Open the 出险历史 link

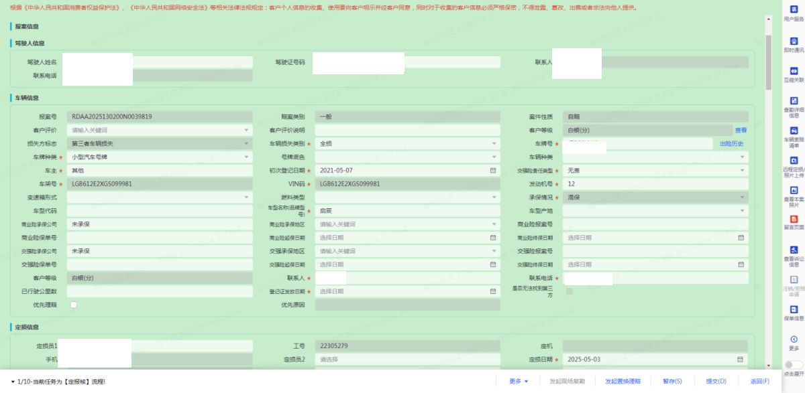point(731,143)
